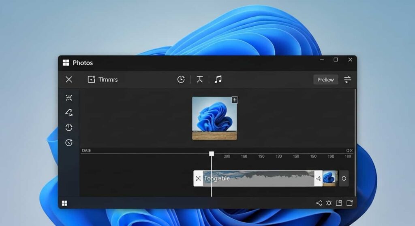Click the edit icon beside Timmrs
Viewport: 415px width, 226px height.
[91, 79]
